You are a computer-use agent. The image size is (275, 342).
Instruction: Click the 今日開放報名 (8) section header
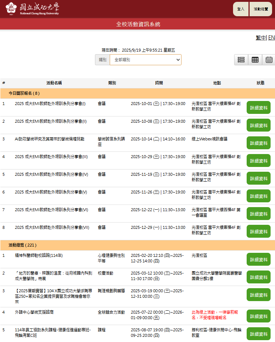tap(24, 93)
